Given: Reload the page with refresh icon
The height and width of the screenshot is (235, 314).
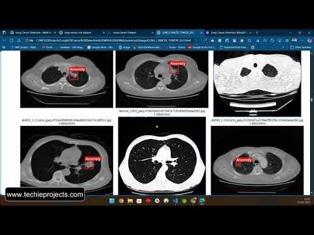Looking at the screenshot, I should coord(11,40).
